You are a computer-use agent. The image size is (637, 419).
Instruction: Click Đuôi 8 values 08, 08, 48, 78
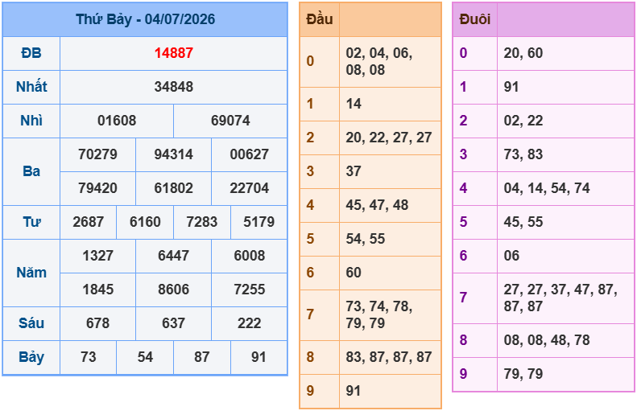pos(547,340)
